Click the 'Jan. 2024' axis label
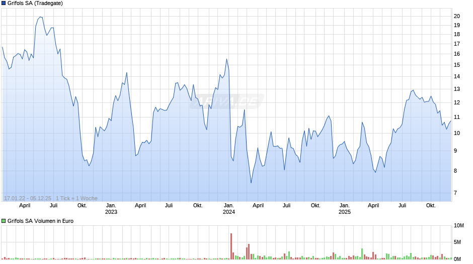The width and height of the screenshot is (473, 264). click(228, 209)
